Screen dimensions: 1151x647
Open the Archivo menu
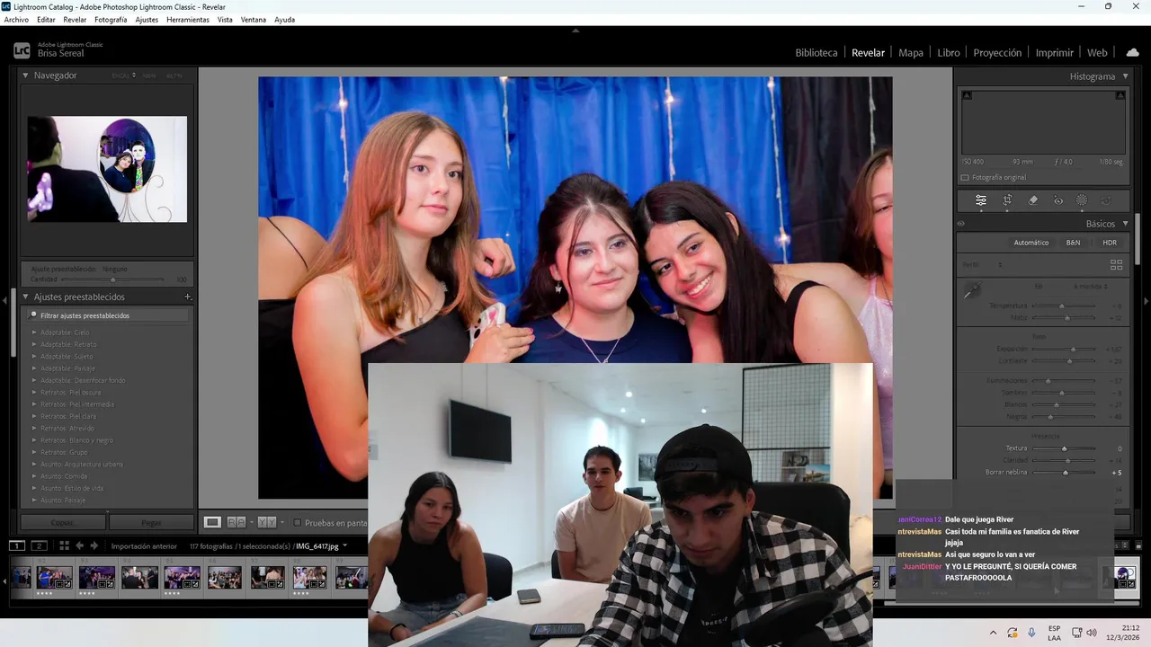pos(16,19)
